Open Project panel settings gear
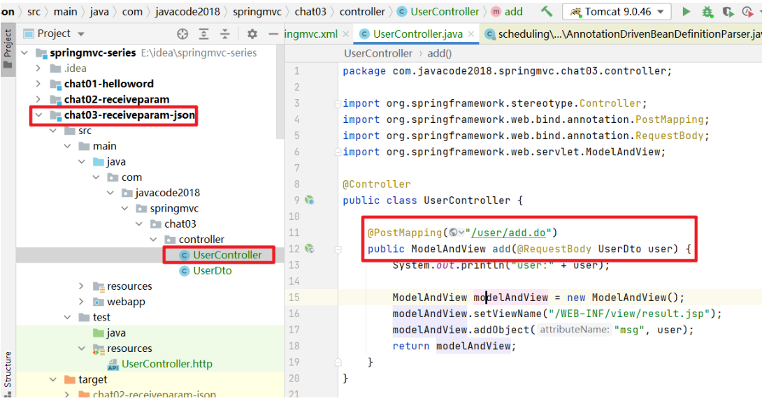 252,34
